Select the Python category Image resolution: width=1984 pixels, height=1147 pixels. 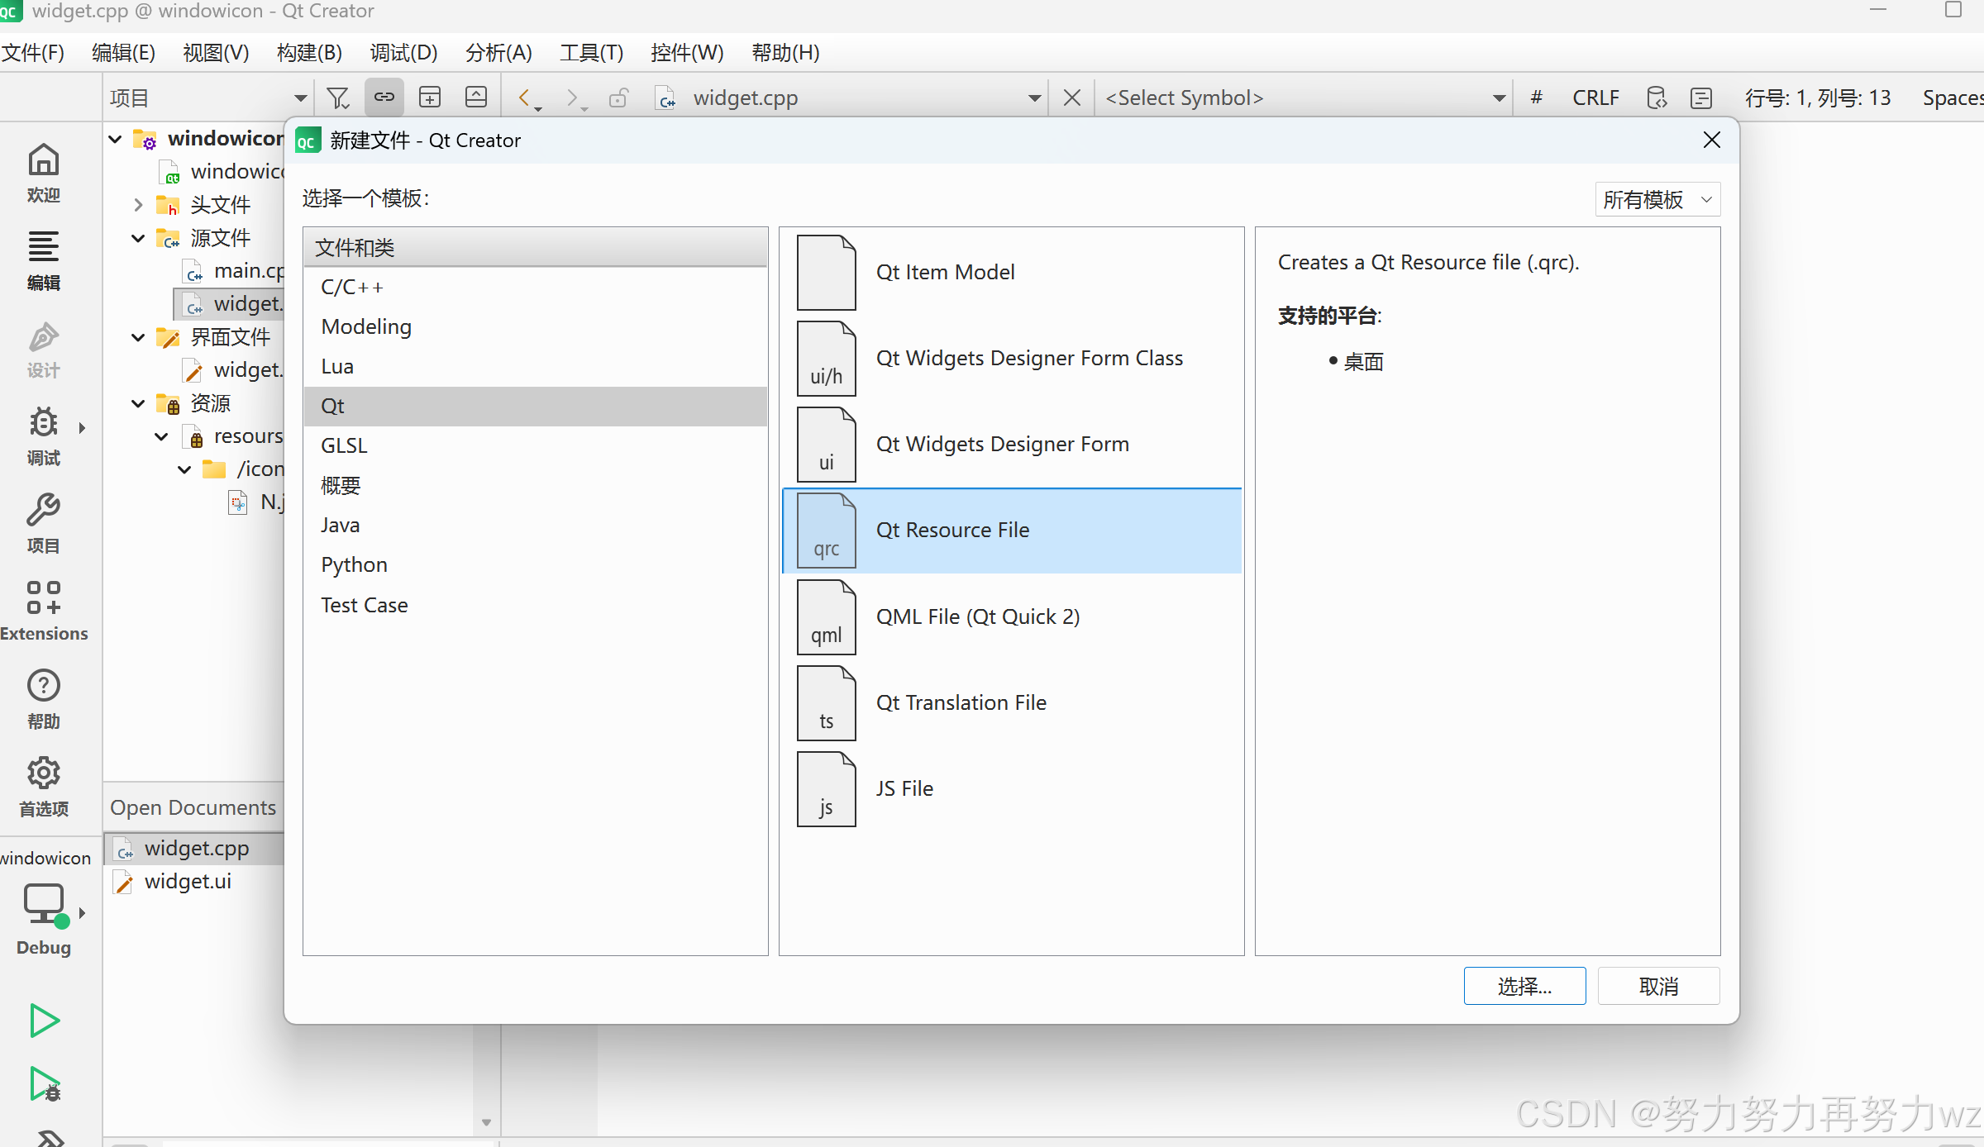point(535,564)
